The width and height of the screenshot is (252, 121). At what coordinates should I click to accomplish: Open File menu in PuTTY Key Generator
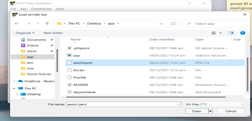click(x=13, y=9)
